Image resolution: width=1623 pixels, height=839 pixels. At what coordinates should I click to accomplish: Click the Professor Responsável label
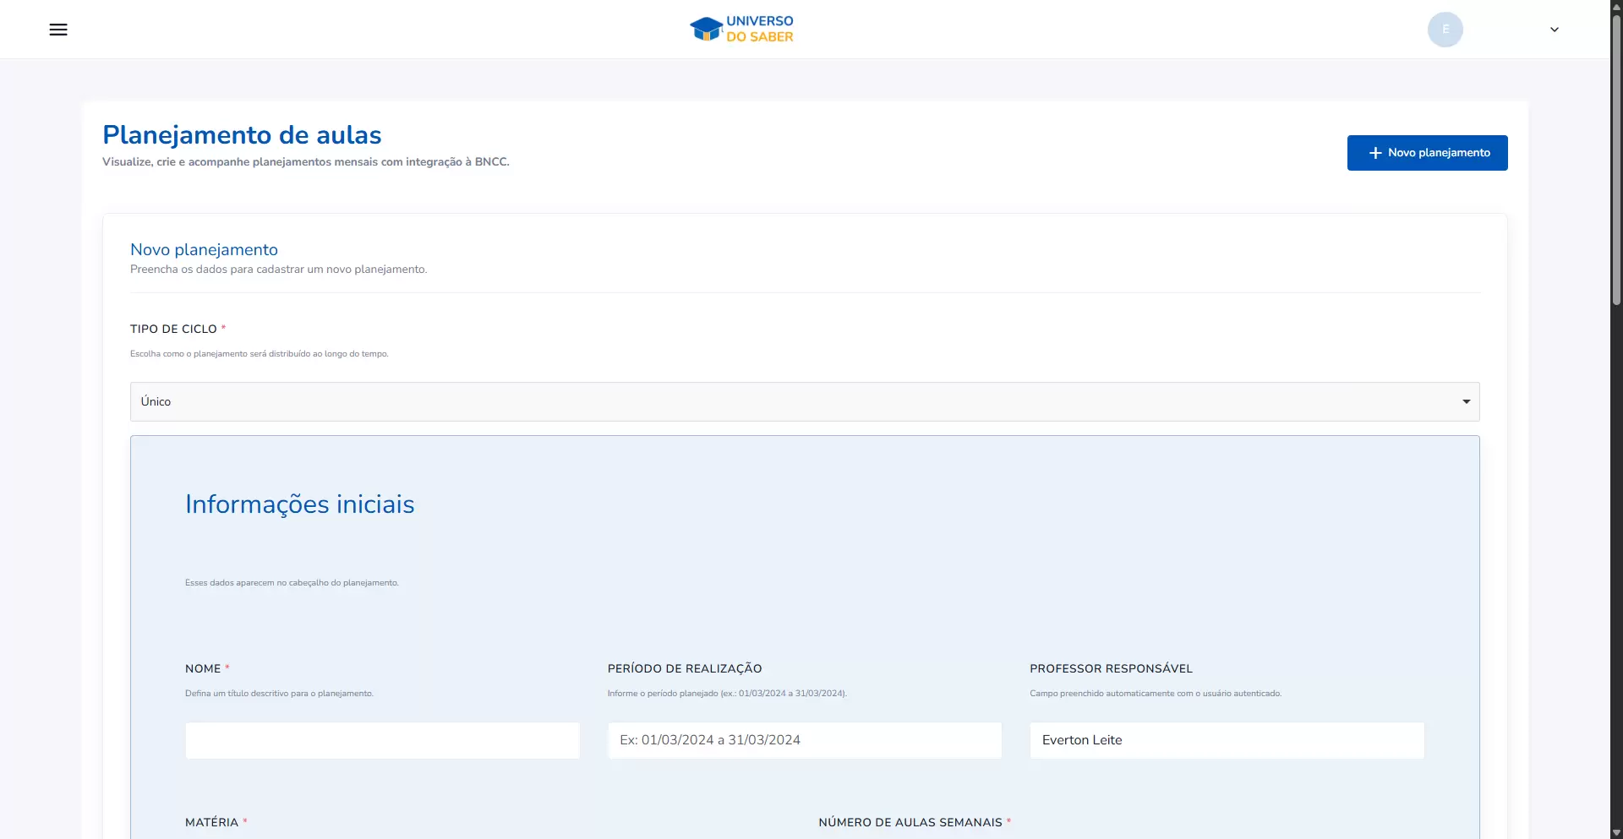(1111, 669)
